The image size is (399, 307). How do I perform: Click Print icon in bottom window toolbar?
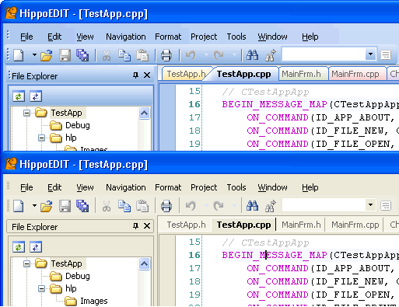(166, 206)
